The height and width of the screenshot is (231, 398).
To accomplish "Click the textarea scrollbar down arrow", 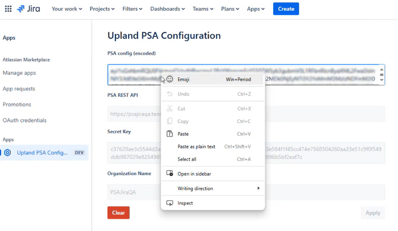I will 381,80.
